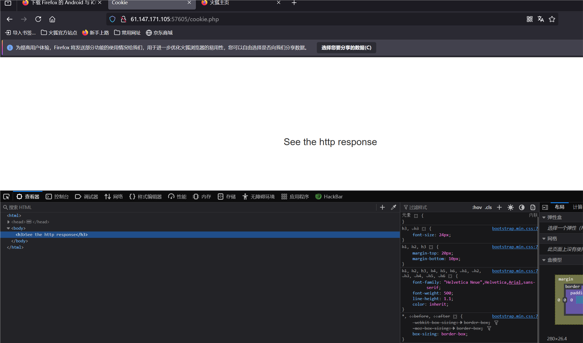Screen dimensions: 583x343
Task: Open the HackBar panel
Action: pyautogui.click(x=329, y=197)
